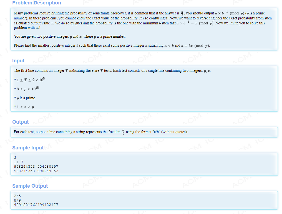Image resolution: width=282 pixels, height=214 pixels.
Task: Click the sample input line '11 7'
Action: tap(19, 162)
